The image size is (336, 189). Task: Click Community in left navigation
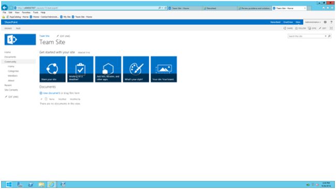click(x=10, y=61)
